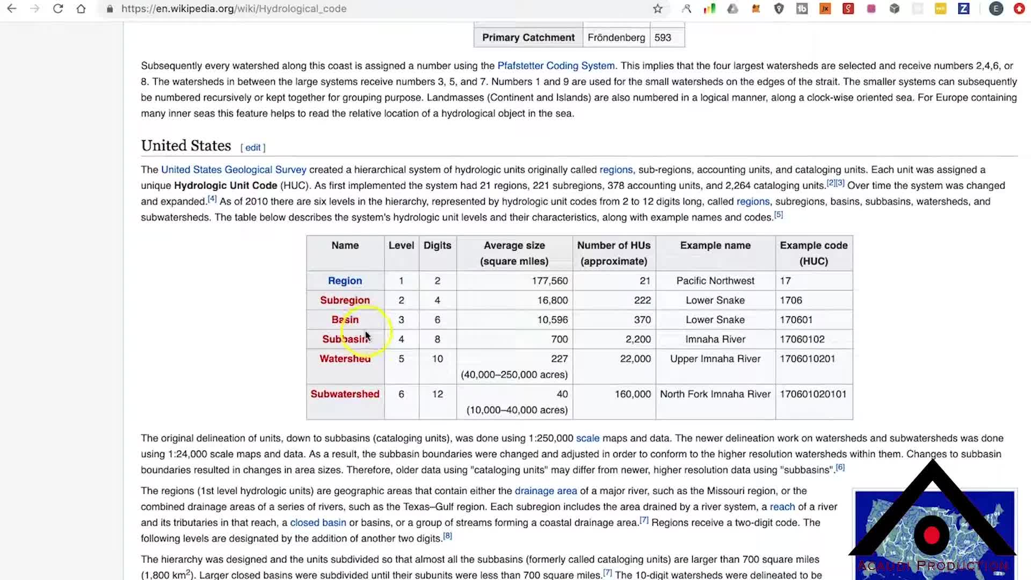
Task: Reload the page
Action: tap(58, 9)
